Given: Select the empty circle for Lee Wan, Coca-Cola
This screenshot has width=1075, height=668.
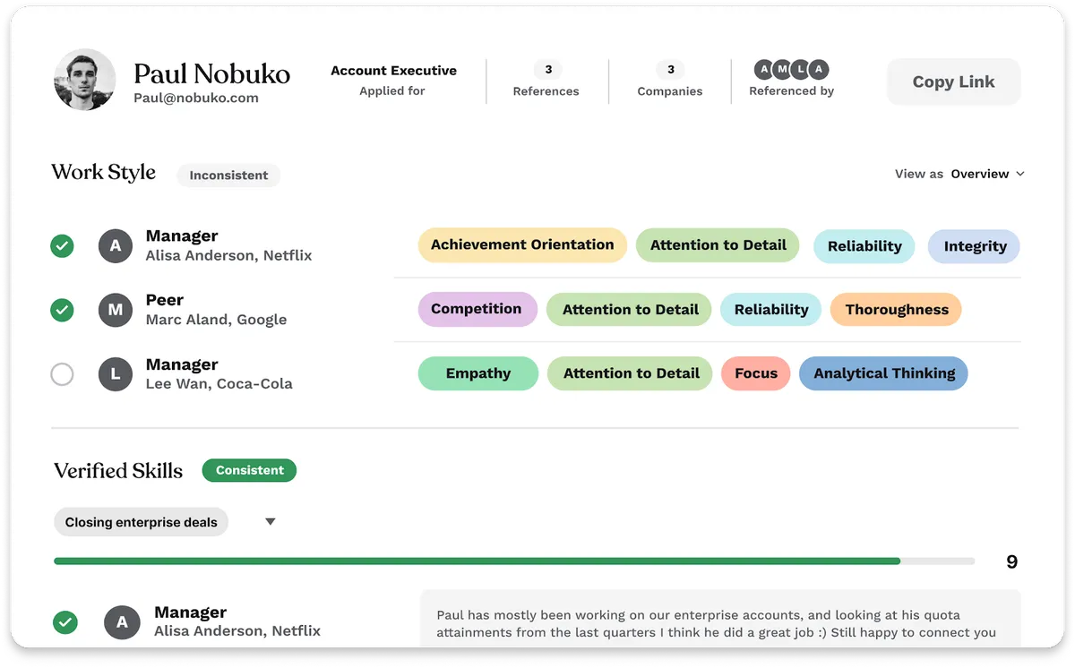Looking at the screenshot, I should click(x=62, y=374).
